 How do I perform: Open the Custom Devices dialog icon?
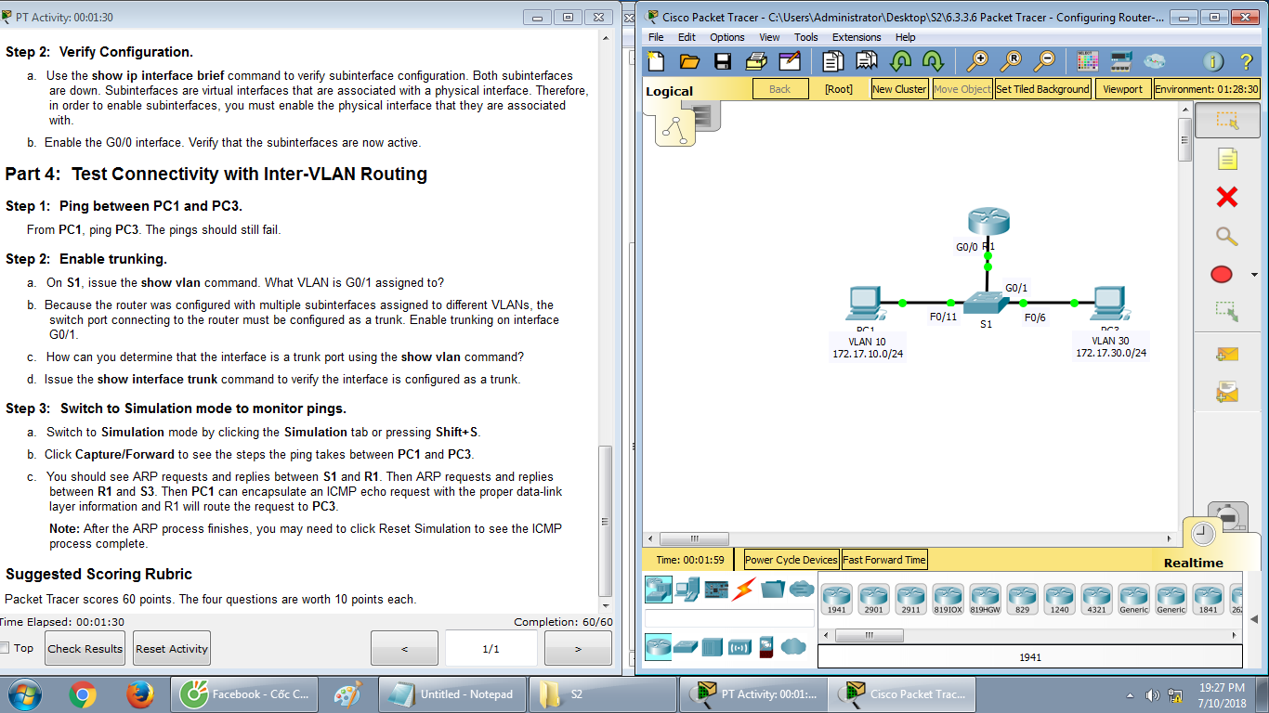[x=1121, y=61]
